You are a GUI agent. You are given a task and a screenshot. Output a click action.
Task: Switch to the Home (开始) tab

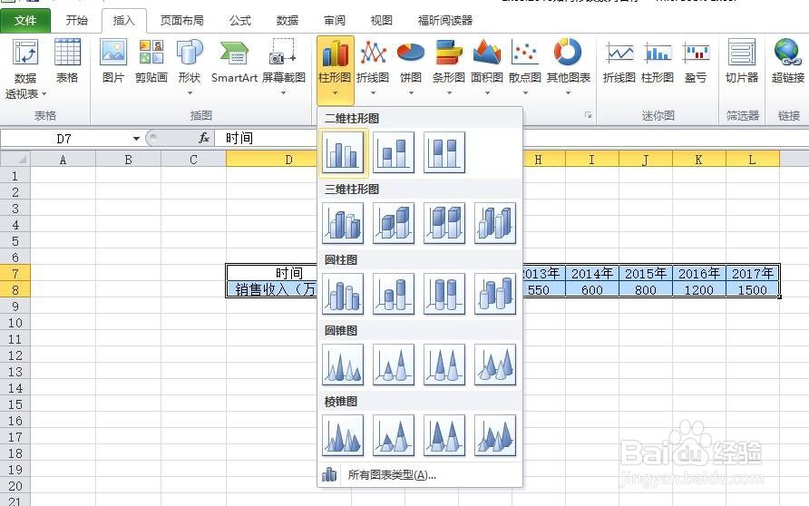[77, 21]
